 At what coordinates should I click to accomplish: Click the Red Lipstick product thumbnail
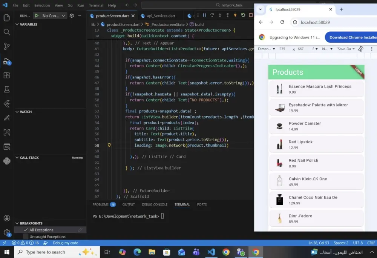(x=279, y=144)
